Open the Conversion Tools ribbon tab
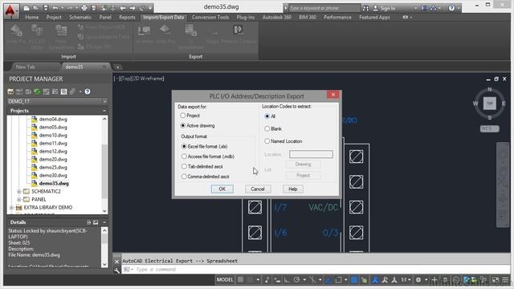Screen dimensions: 514x289 pos(210,17)
